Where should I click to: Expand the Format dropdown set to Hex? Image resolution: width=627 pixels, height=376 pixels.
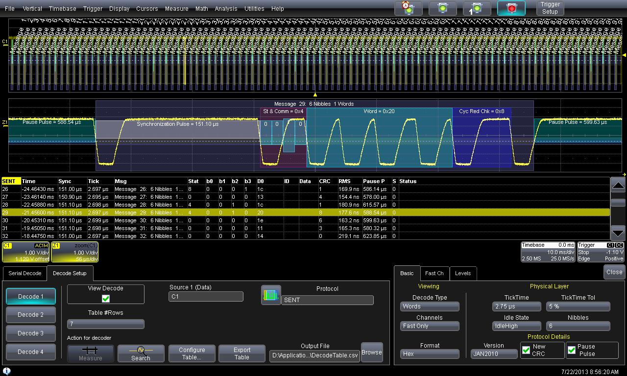[430, 353]
